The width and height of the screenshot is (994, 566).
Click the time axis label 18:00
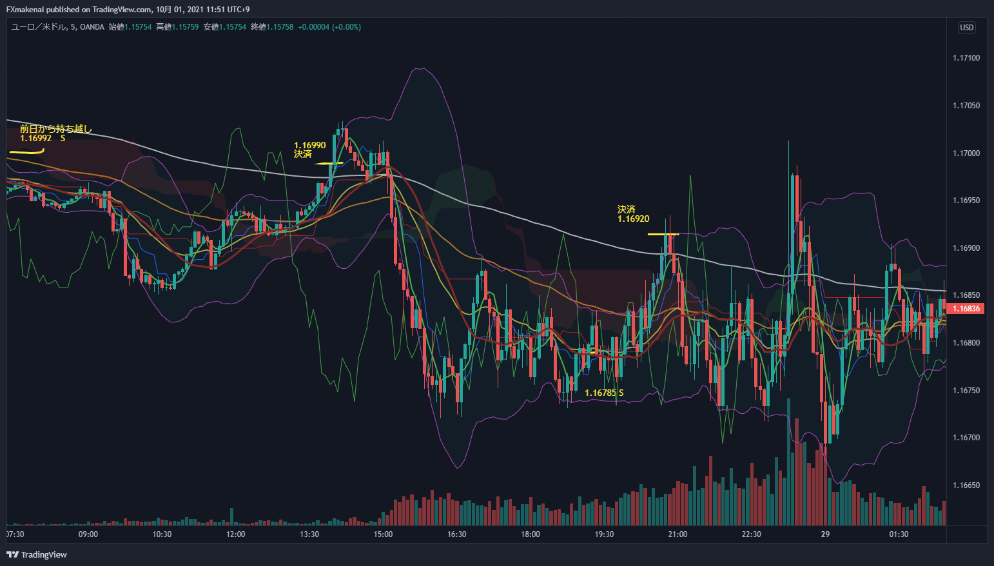(531, 534)
